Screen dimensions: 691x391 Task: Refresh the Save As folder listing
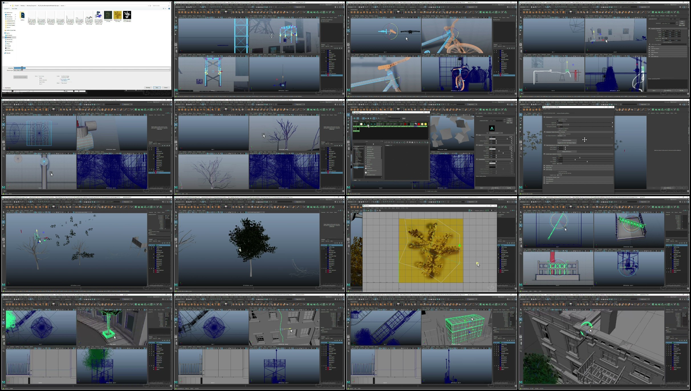pyautogui.click(x=150, y=5)
